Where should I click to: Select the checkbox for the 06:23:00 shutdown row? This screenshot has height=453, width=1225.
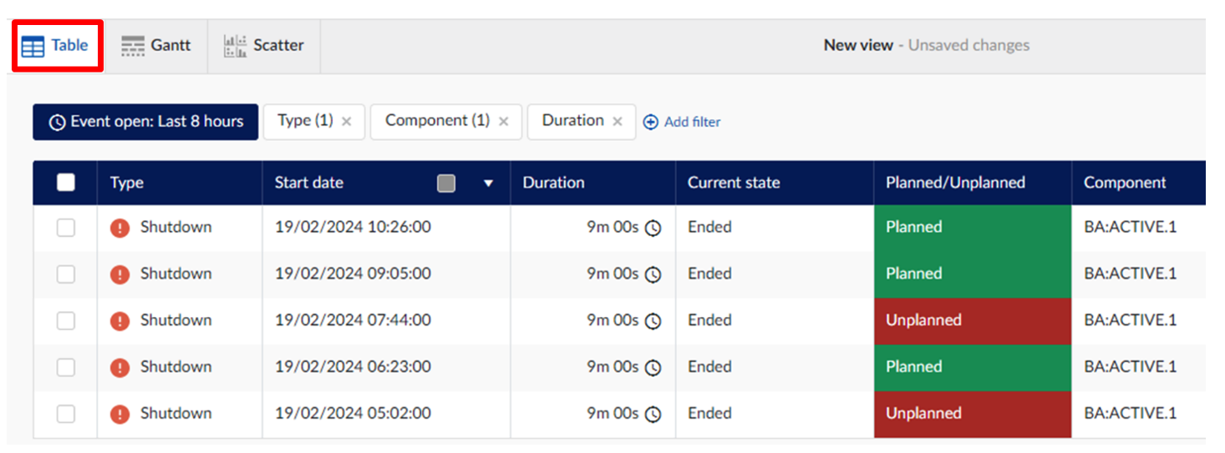(x=66, y=368)
